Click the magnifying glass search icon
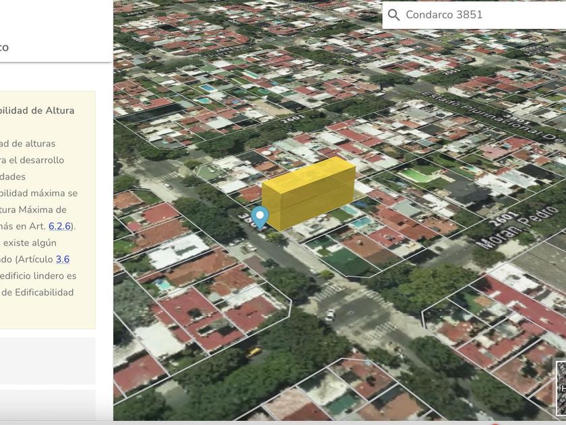This screenshot has width=566, height=425. [x=394, y=15]
